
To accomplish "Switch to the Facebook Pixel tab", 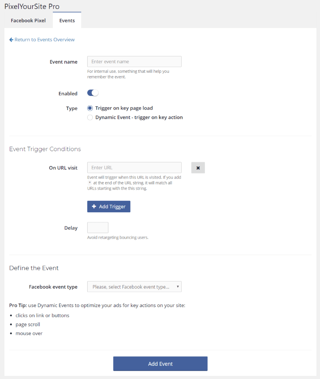I will 28,20.
